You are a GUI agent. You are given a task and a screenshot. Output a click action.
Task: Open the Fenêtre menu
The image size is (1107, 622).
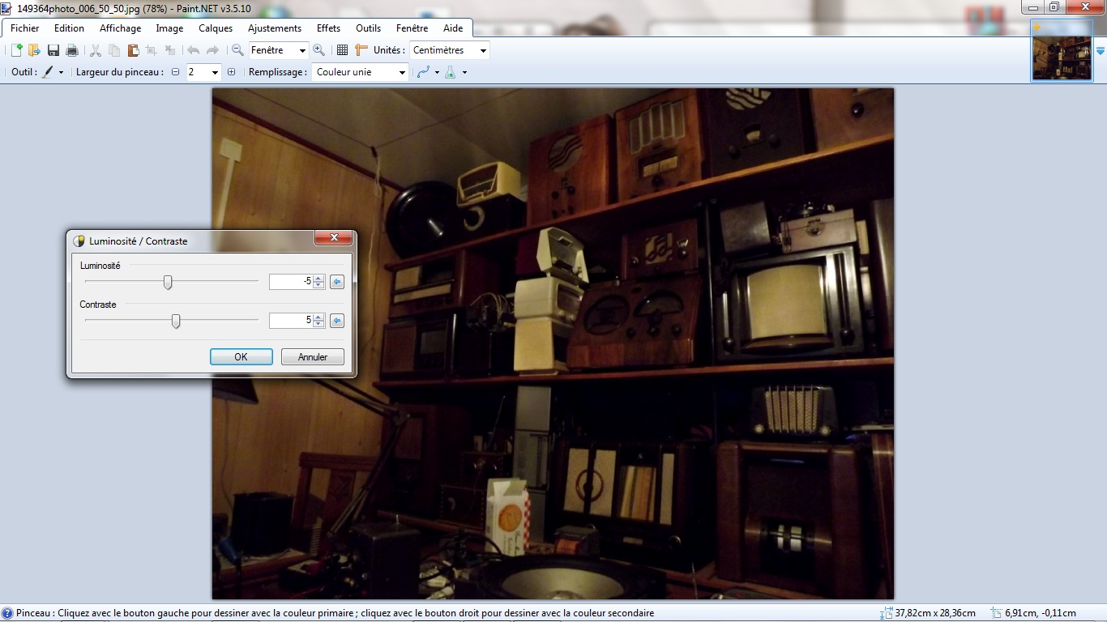tap(412, 28)
